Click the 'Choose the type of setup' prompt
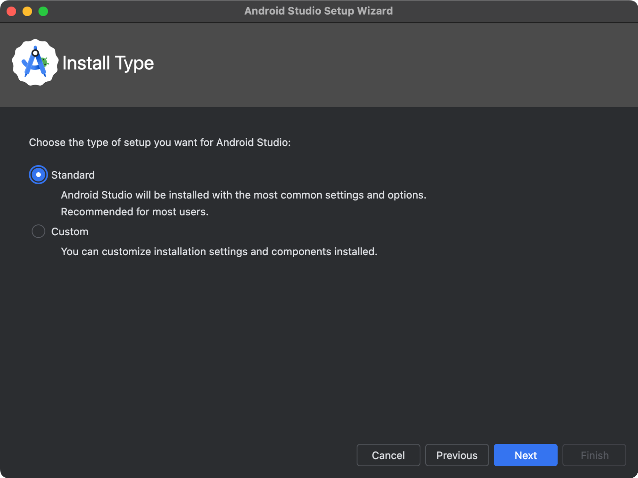The height and width of the screenshot is (478, 638). coord(159,142)
